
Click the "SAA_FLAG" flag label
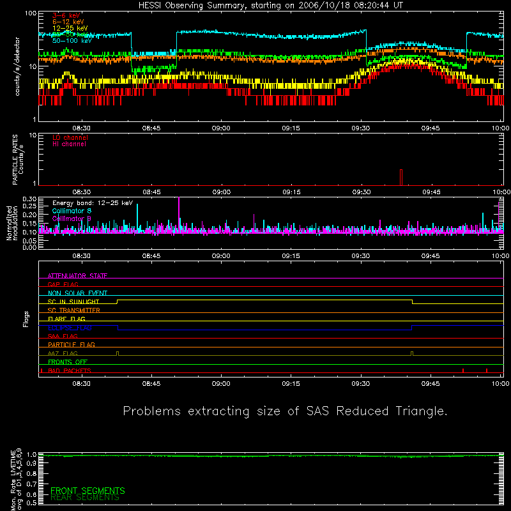(x=63, y=336)
